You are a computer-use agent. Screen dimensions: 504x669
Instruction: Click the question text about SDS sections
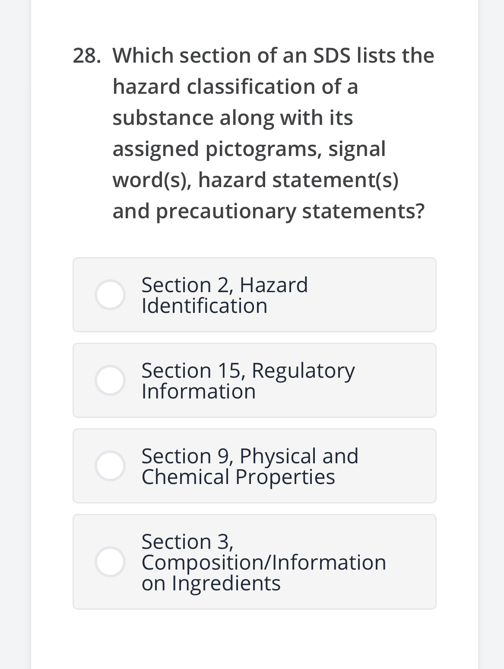269,133
